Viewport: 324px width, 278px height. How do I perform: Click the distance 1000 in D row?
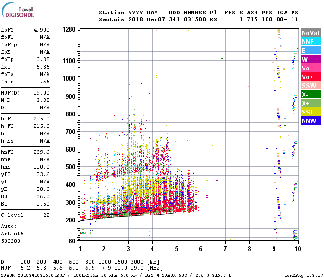pyautogui.click(x=104, y=262)
